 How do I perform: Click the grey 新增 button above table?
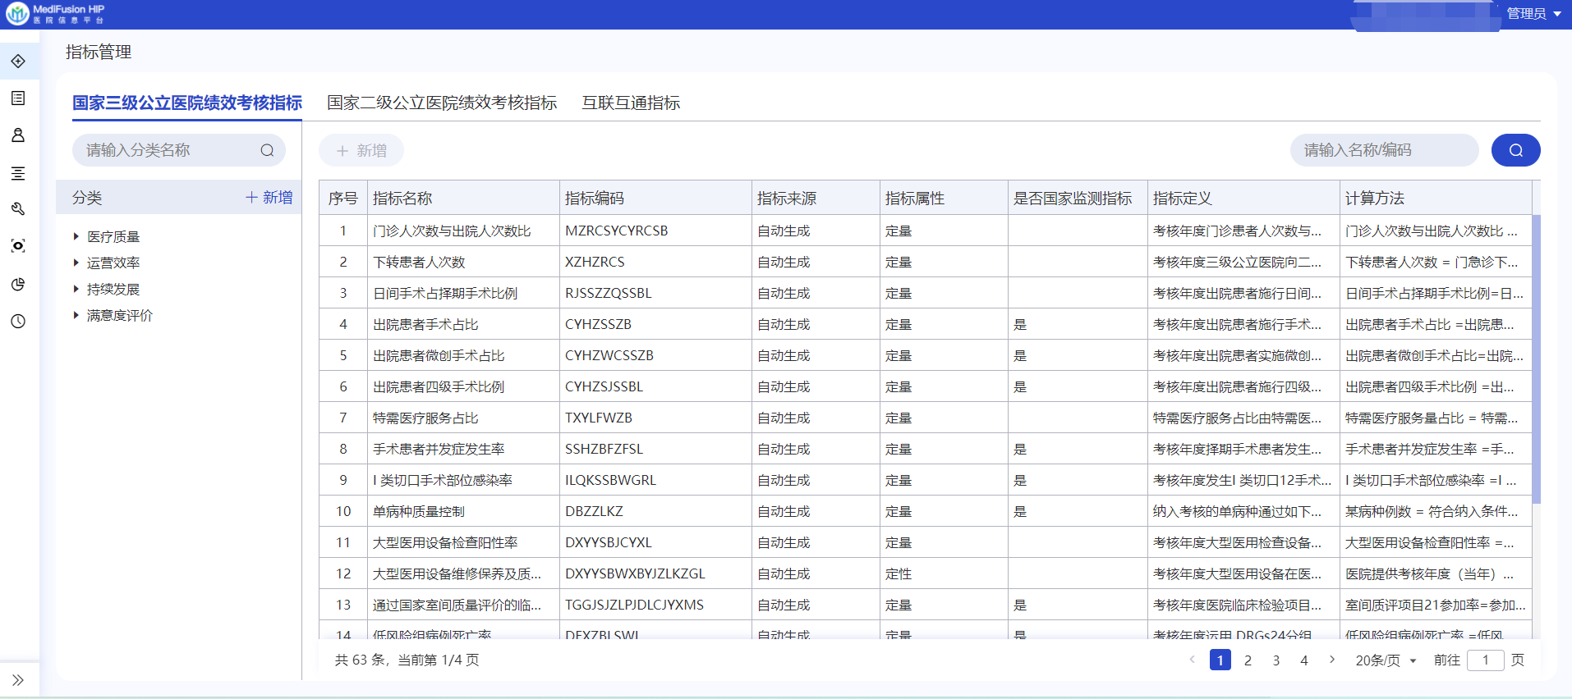click(x=361, y=150)
